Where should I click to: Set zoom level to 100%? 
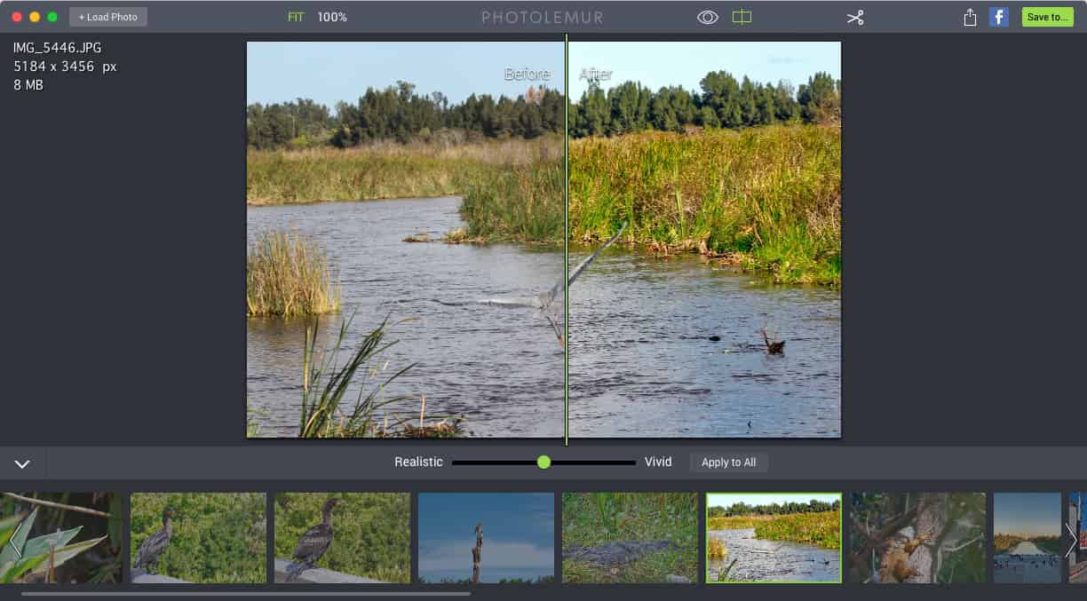tap(331, 16)
